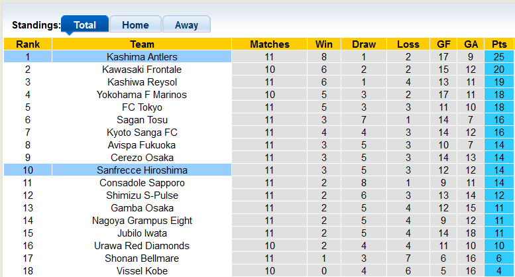
Task: Click the Pts column header
Action: tap(499, 44)
